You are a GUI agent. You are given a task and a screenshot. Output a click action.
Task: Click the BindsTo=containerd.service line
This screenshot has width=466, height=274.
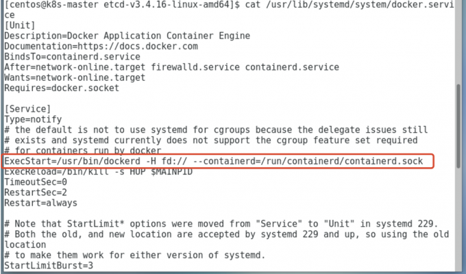(x=72, y=57)
